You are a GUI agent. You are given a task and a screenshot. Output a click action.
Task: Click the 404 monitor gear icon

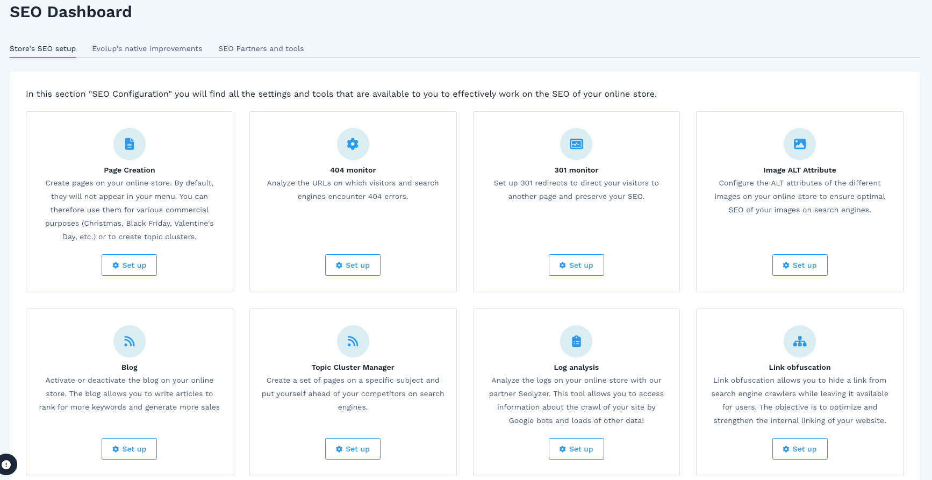tap(353, 144)
